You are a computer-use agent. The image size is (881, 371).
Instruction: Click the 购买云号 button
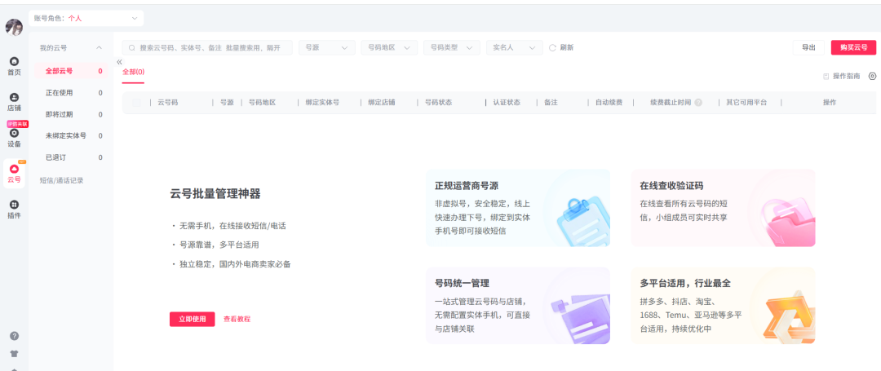click(x=853, y=48)
